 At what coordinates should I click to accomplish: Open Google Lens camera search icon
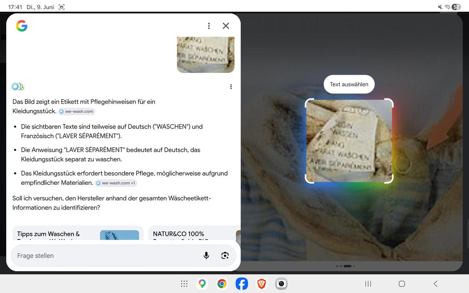click(225, 255)
